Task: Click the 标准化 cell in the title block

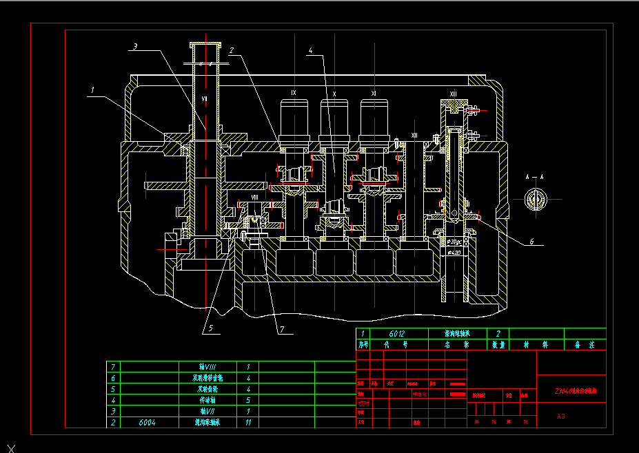Action: tap(419, 394)
